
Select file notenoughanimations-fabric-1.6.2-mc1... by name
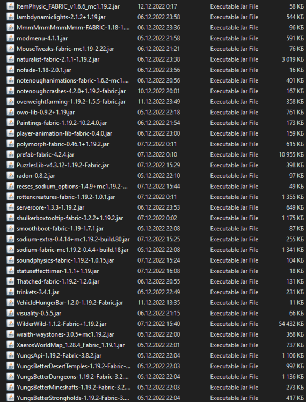click(x=73, y=80)
